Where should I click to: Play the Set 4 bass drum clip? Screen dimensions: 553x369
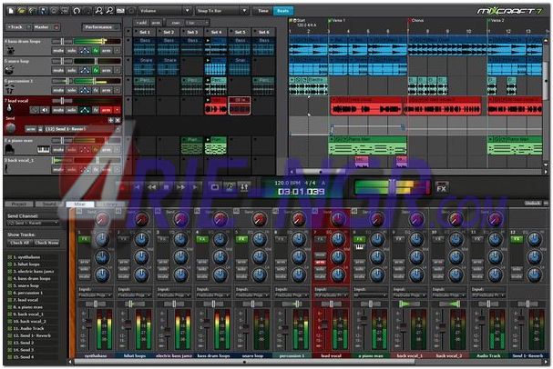click(208, 41)
